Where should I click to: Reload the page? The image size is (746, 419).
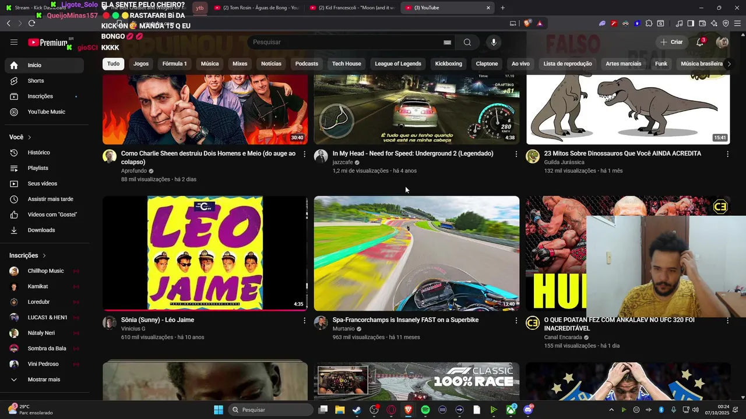point(31,23)
